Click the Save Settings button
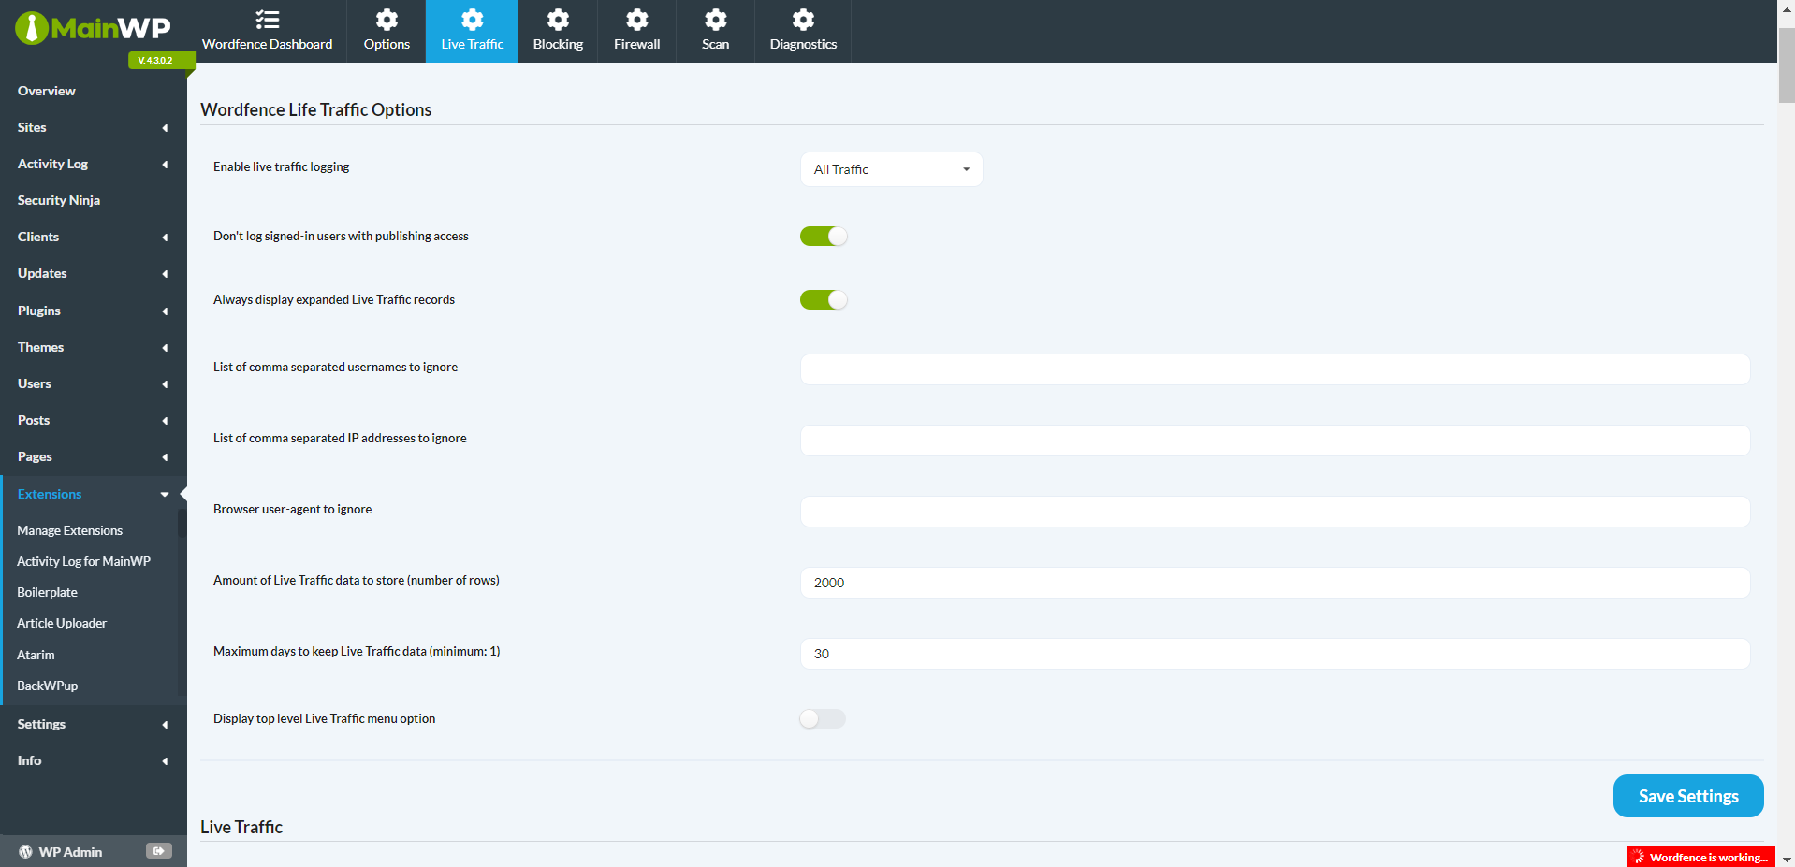Screen dimensions: 1795x867 pos(1688,796)
